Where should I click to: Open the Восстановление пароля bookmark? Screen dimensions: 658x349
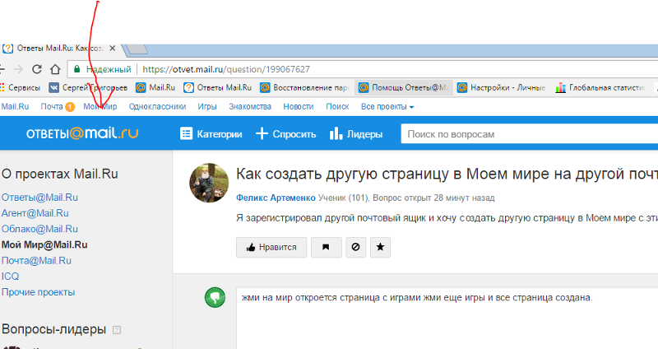point(304,88)
